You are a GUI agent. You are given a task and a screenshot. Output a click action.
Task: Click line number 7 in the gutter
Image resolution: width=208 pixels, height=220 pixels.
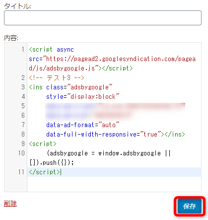pyautogui.click(x=23, y=125)
